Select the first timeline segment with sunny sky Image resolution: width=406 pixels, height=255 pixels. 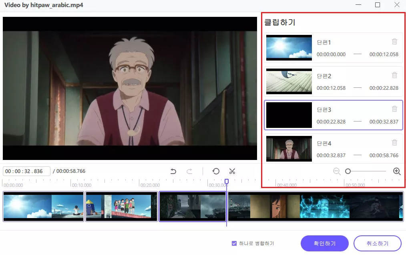(x=44, y=206)
